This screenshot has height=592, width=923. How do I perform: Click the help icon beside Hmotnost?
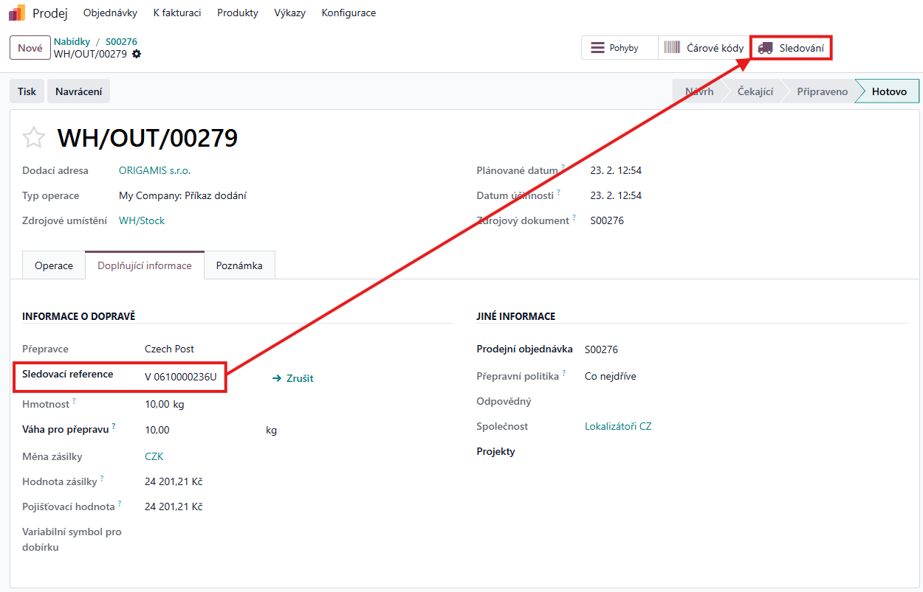(74, 401)
